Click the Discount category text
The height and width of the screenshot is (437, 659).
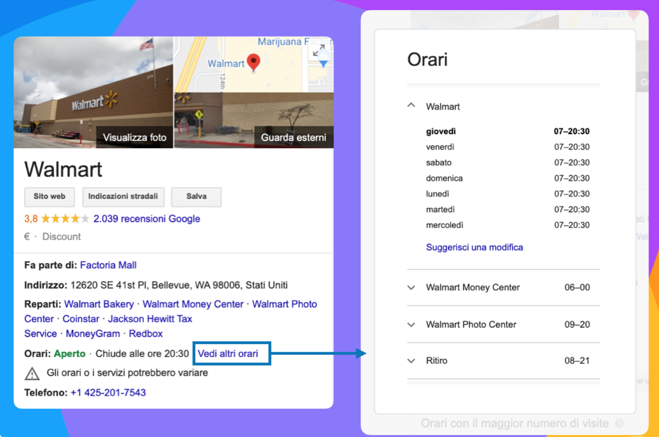tap(61, 237)
